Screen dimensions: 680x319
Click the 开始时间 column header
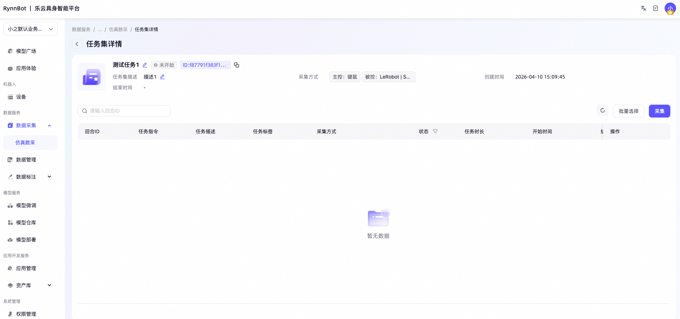click(542, 131)
